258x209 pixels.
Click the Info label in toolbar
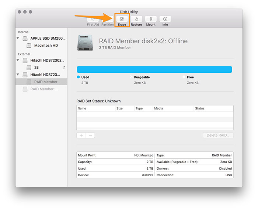point(165,25)
